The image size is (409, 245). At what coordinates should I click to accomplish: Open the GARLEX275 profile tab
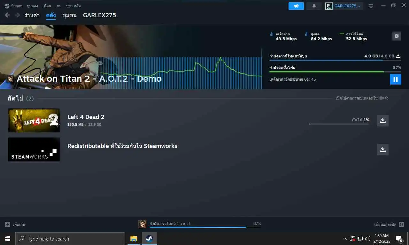[99, 15]
